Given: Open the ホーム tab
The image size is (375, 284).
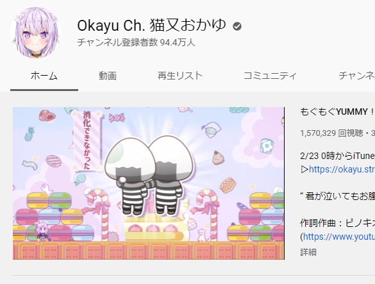Looking at the screenshot, I should [x=44, y=76].
